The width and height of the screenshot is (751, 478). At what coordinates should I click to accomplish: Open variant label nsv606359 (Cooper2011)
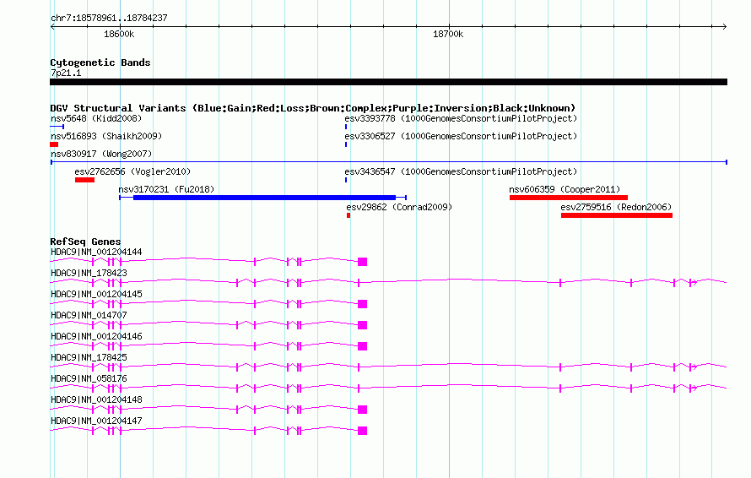pos(565,189)
